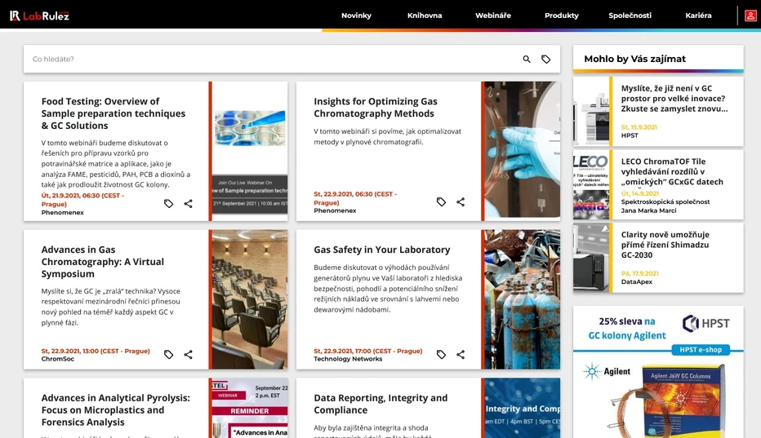
Task: Share Advances in Gas Chromatography symposium card
Action: click(189, 355)
